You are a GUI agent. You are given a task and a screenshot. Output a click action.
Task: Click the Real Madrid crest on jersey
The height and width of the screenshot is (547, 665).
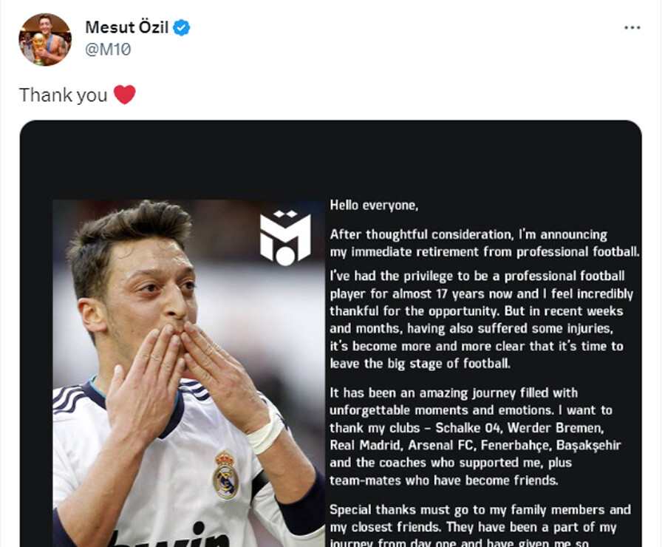click(x=225, y=474)
